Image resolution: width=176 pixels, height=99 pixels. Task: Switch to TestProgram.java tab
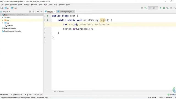click(66, 12)
